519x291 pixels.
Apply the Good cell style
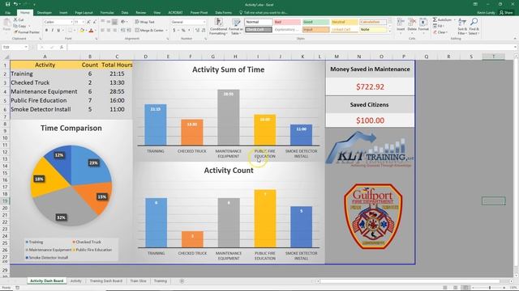tap(315, 22)
